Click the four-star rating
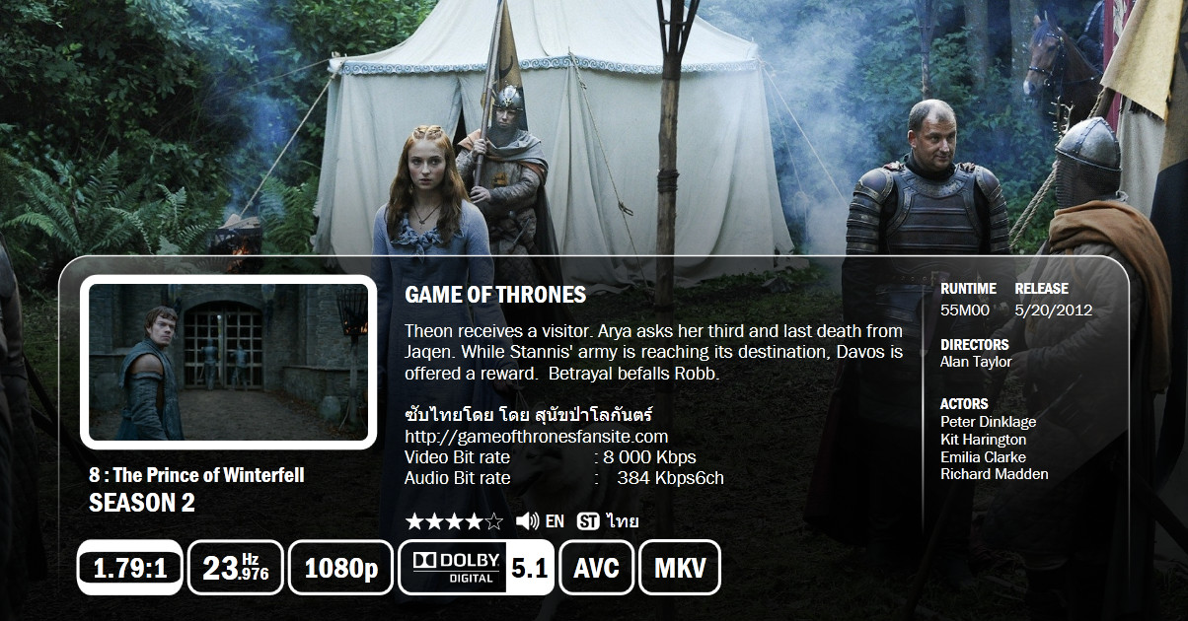 (454, 520)
